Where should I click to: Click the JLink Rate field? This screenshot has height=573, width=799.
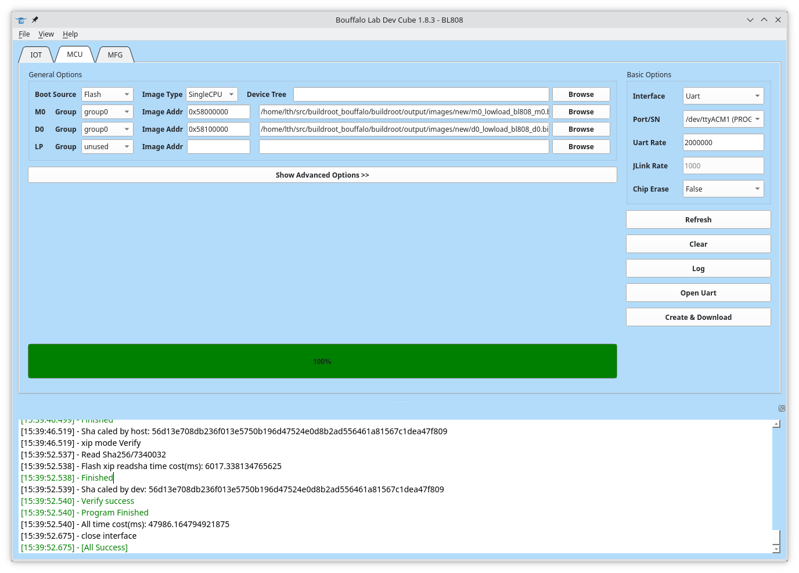tap(723, 166)
